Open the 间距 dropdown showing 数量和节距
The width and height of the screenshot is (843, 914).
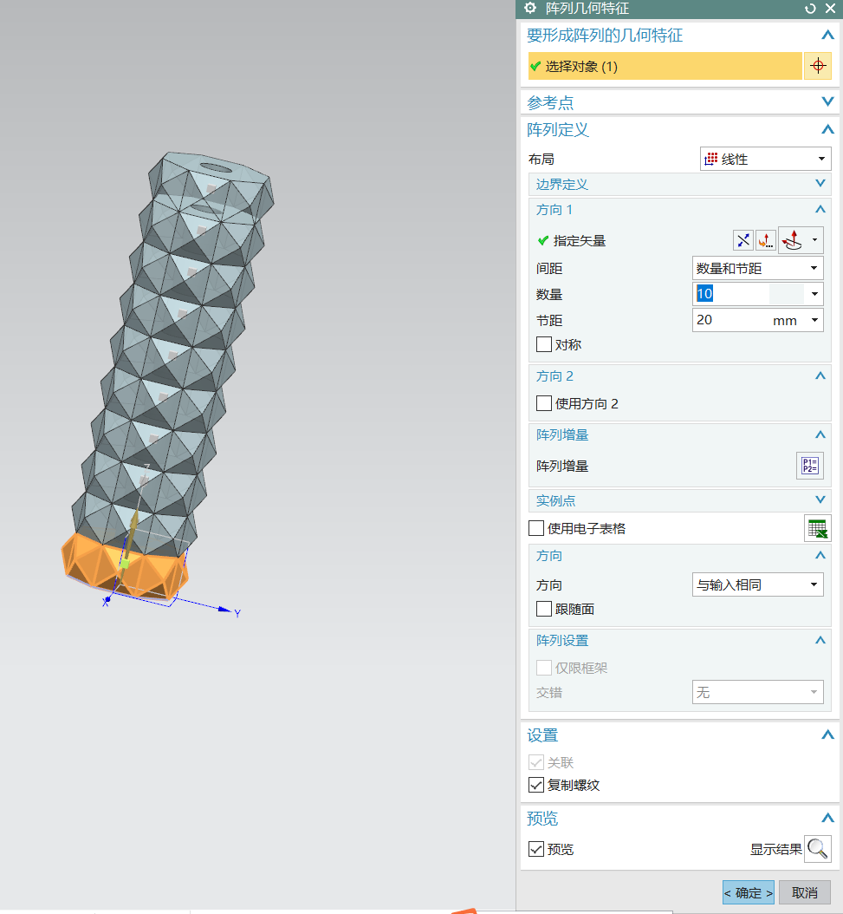point(813,268)
